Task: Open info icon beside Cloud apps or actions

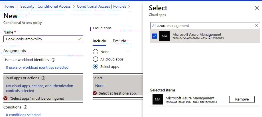Action: (43, 78)
